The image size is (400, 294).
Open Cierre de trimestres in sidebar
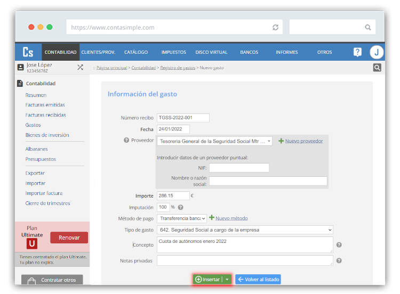tap(47, 203)
